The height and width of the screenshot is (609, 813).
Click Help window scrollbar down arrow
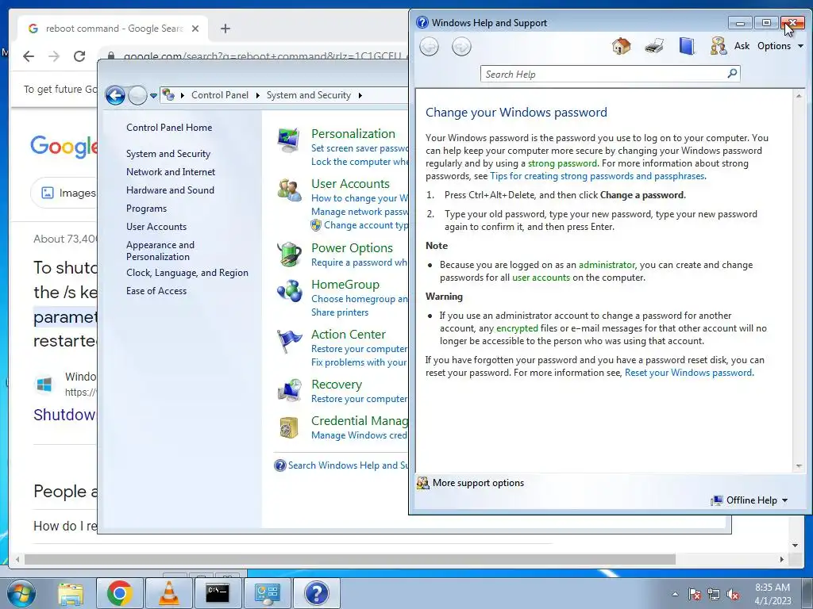pos(799,466)
